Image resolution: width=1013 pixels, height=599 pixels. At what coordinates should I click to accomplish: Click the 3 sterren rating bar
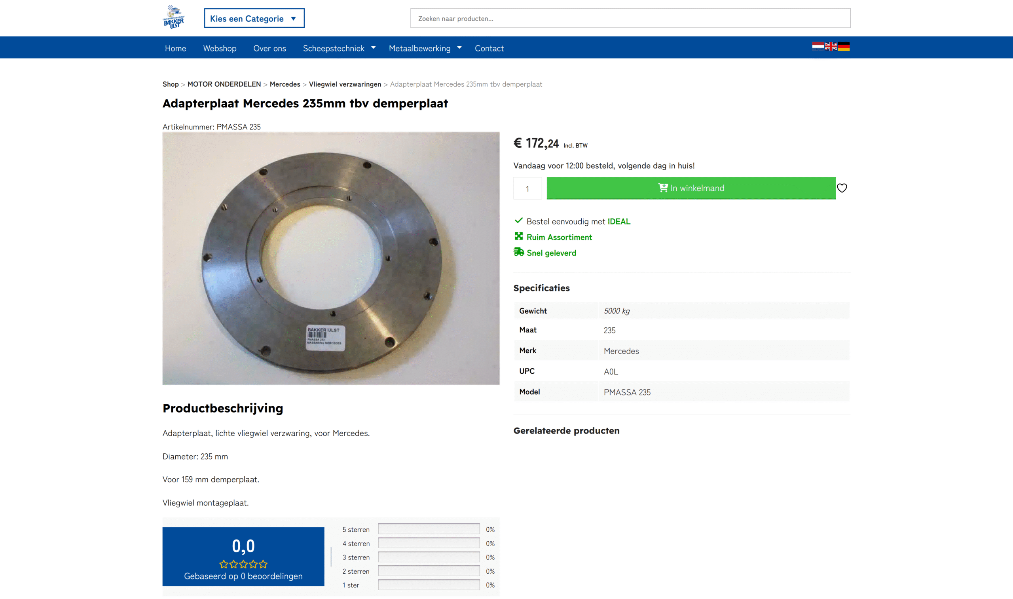click(x=429, y=557)
